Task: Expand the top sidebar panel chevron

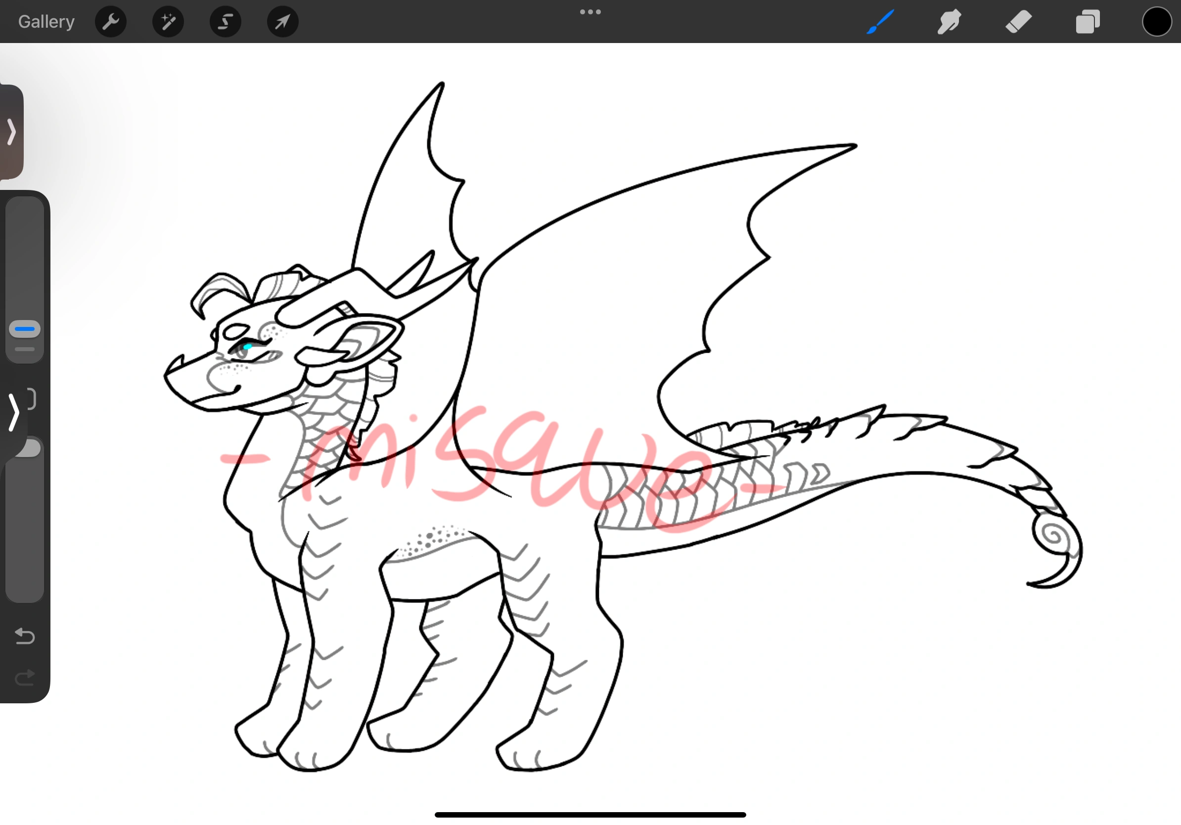Action: [x=13, y=132]
